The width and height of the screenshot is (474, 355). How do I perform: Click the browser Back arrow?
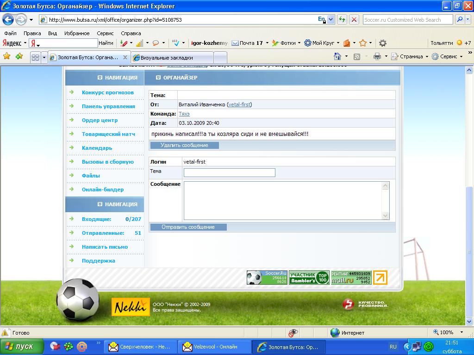pyautogui.click(x=8, y=20)
